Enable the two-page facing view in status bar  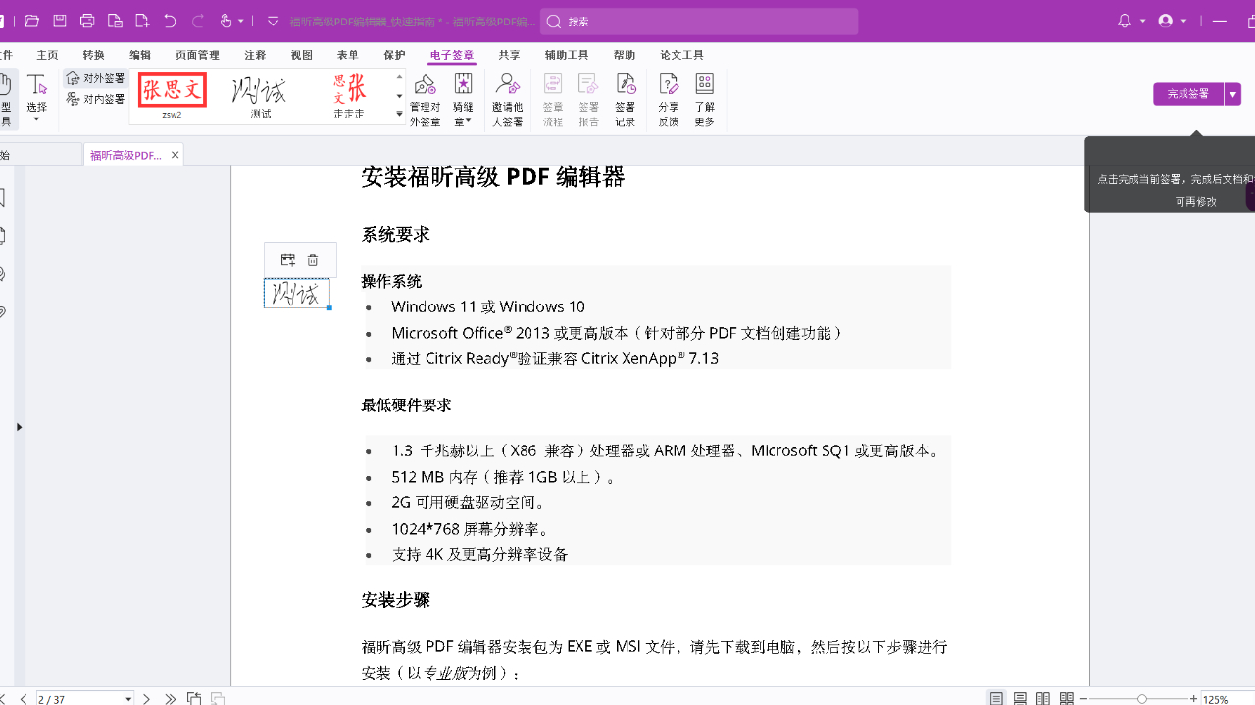coord(1043,698)
